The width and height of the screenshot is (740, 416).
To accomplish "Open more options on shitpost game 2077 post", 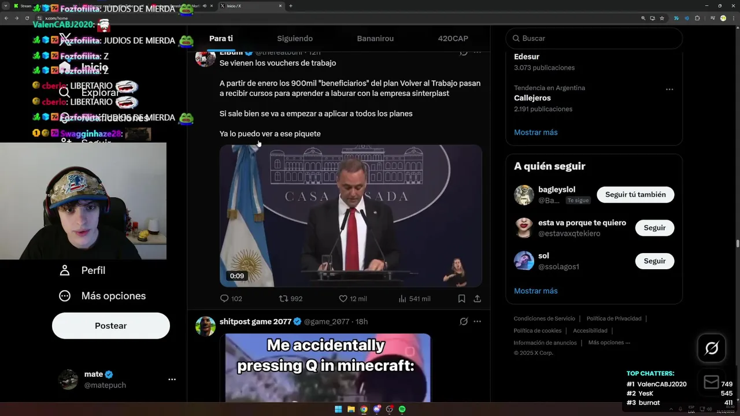I will point(477,321).
